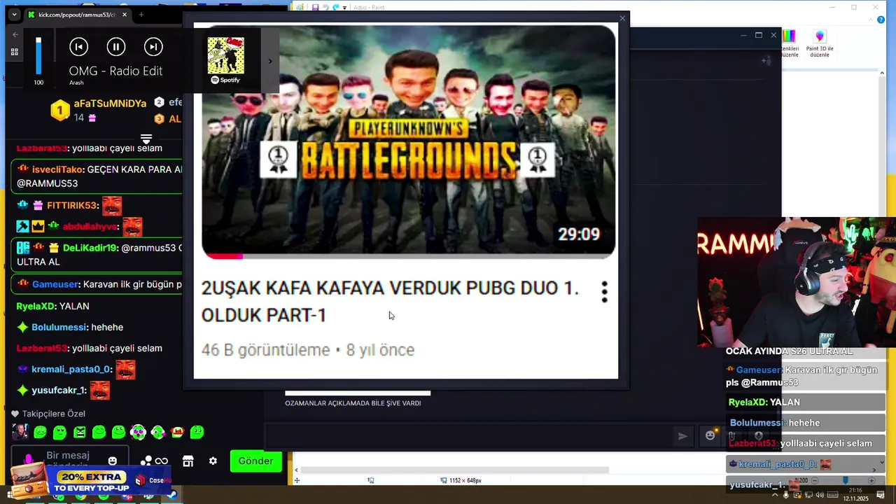The width and height of the screenshot is (896, 504).
Task: Open the browser apps grid icon
Action: click(x=14, y=52)
